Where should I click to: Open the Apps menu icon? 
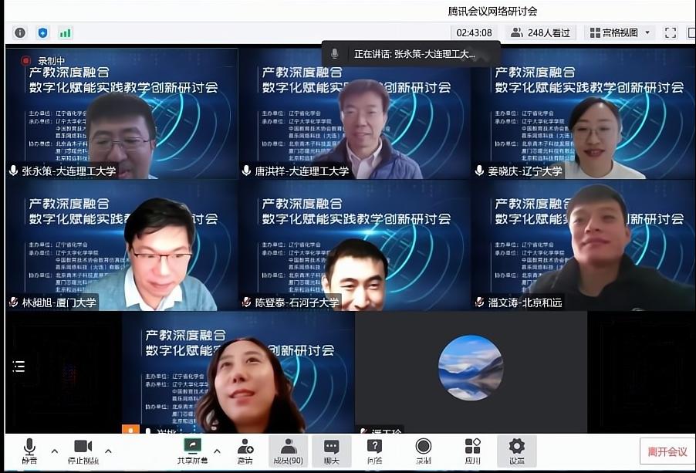tap(472, 451)
